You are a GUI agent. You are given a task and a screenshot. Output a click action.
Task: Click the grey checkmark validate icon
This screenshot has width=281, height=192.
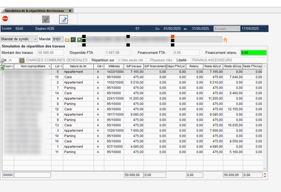(x=46, y=19)
